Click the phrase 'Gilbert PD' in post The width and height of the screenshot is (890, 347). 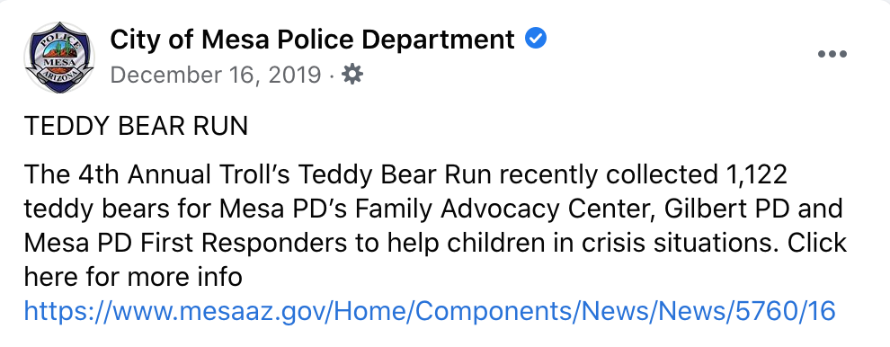point(725,209)
